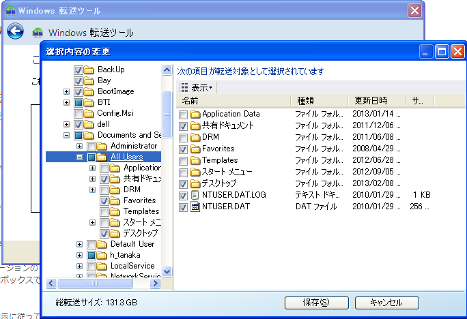This screenshot has height=319, width=467.
Task: Click the tree DRM folder icon
Action: [115, 189]
